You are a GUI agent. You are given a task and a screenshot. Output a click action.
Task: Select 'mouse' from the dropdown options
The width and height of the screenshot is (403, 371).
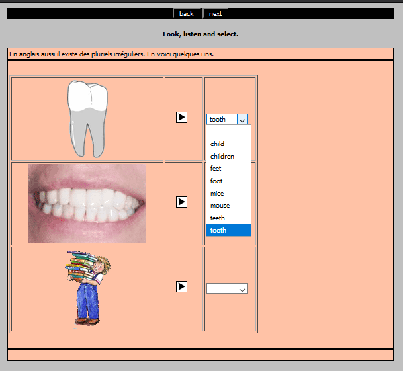tap(228, 206)
